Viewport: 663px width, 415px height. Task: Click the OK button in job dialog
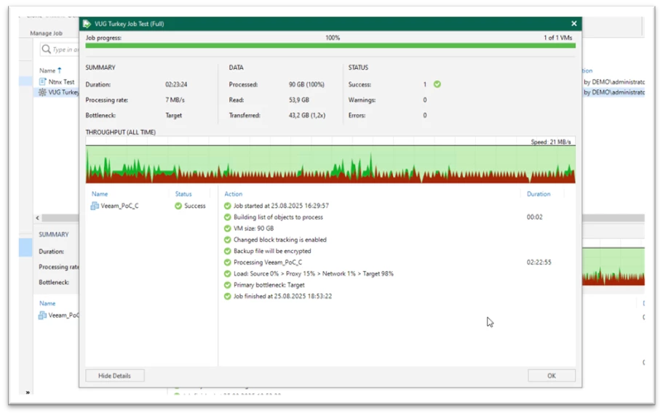pyautogui.click(x=552, y=375)
